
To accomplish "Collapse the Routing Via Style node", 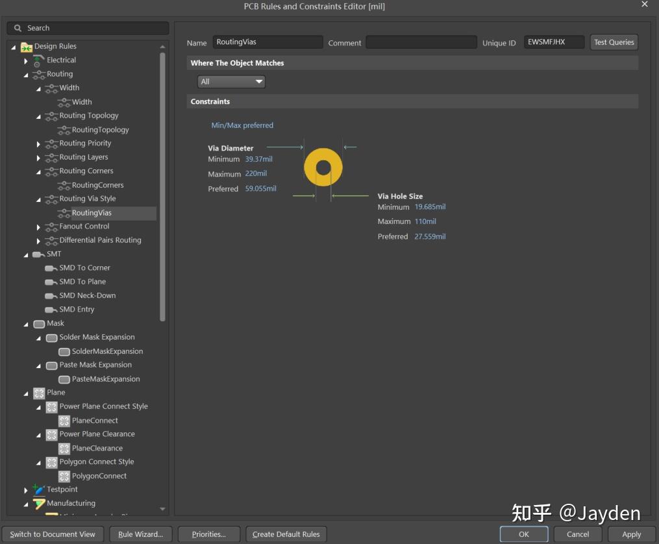I will tap(38, 200).
